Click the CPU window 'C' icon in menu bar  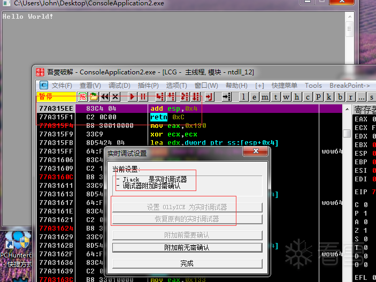point(43,85)
